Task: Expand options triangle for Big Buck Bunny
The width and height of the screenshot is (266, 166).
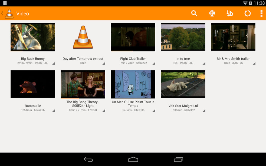Action: click(54, 64)
